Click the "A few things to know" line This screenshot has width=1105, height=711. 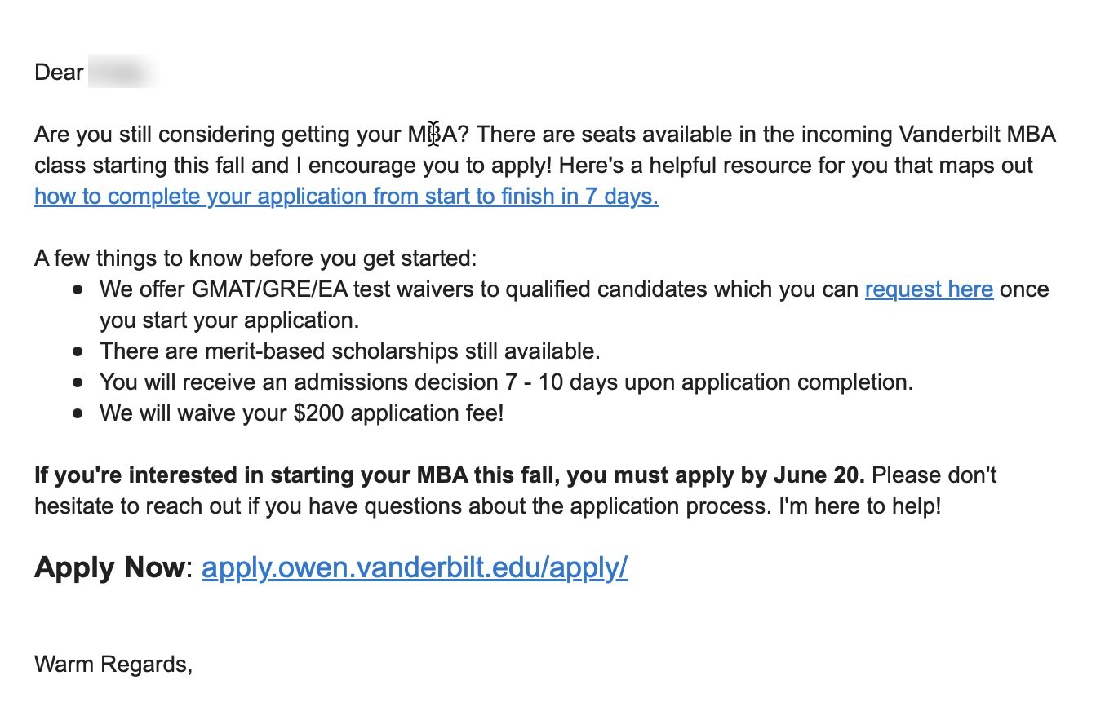point(255,258)
